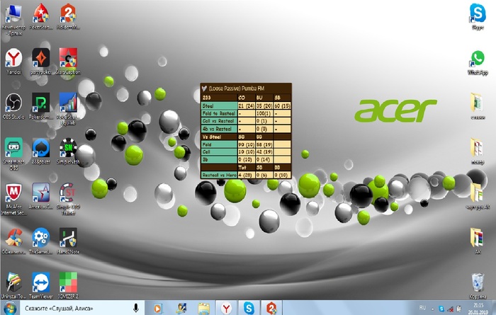The width and height of the screenshot is (496, 315).
Task: Switch to HoldemManager 2 in the taskbar
Action: click(x=271, y=308)
